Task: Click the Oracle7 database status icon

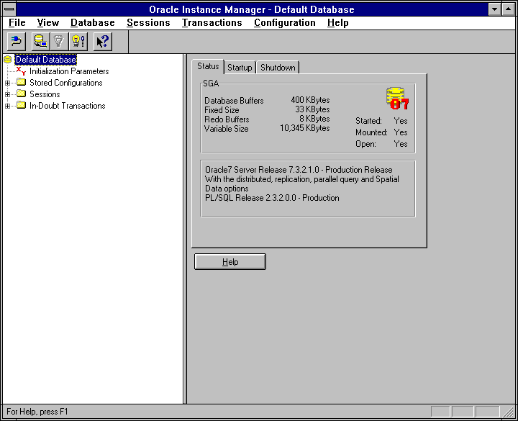Action: [396, 99]
